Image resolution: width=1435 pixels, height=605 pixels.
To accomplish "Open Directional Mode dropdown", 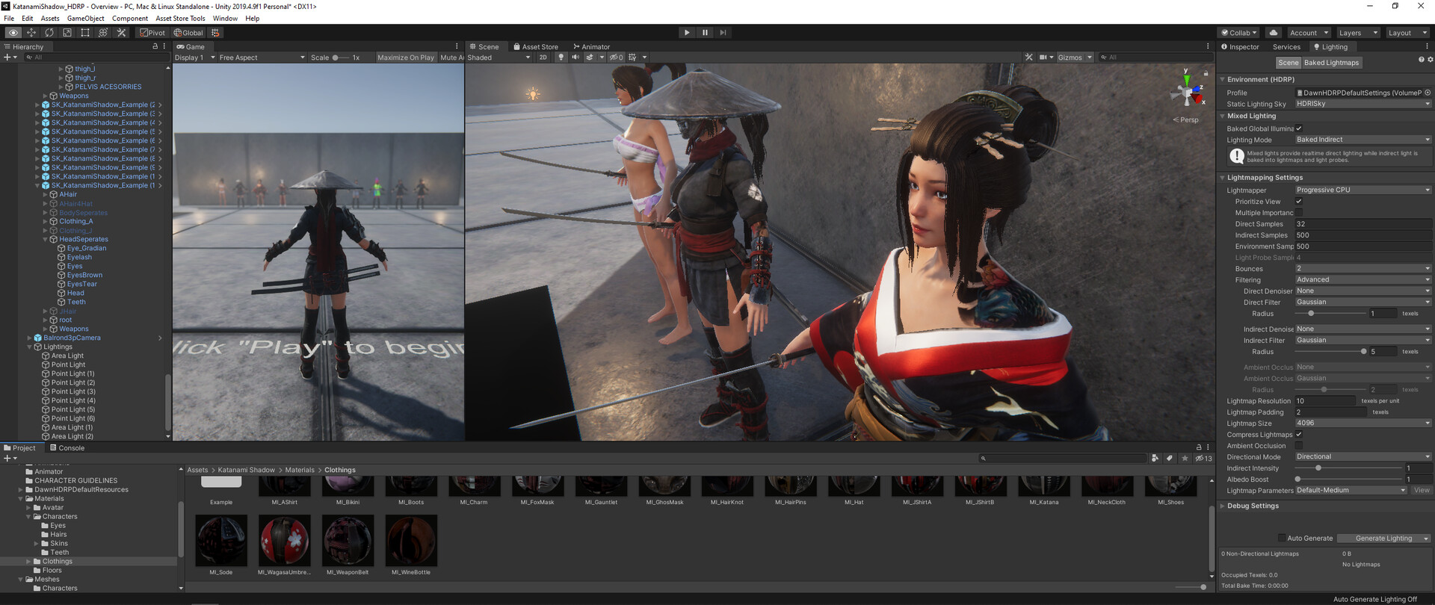I will (x=1363, y=457).
